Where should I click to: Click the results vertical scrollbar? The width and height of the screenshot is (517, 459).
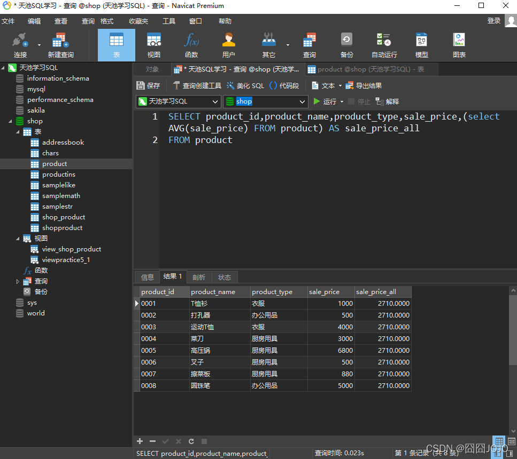(x=513, y=329)
